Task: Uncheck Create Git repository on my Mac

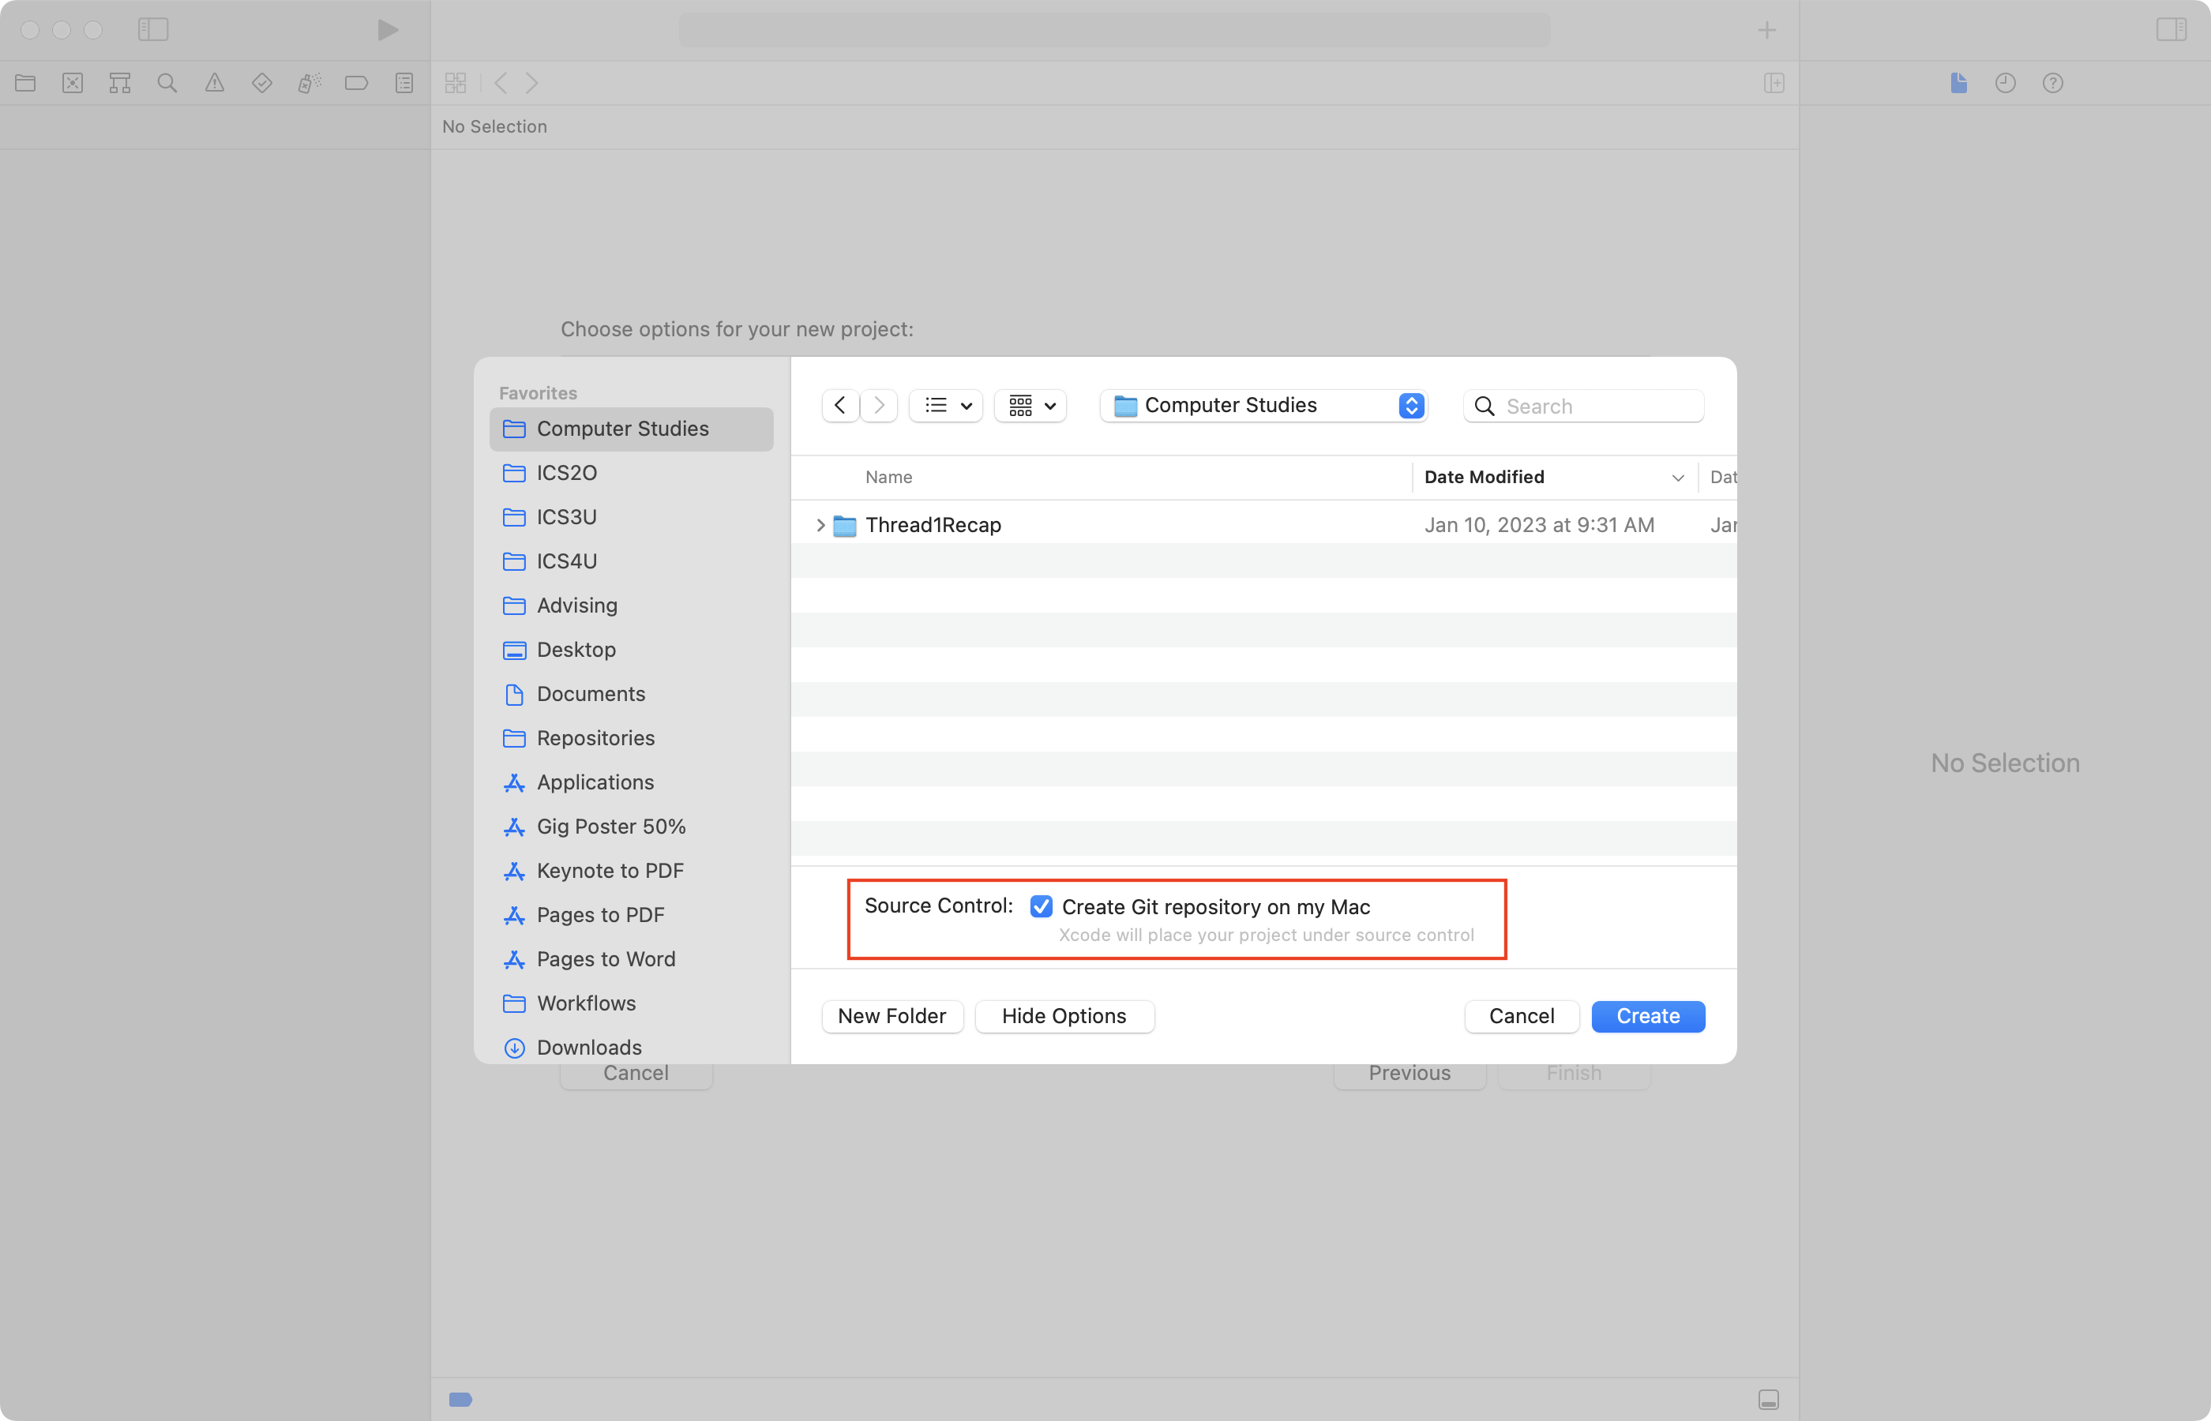Action: pyautogui.click(x=1041, y=907)
